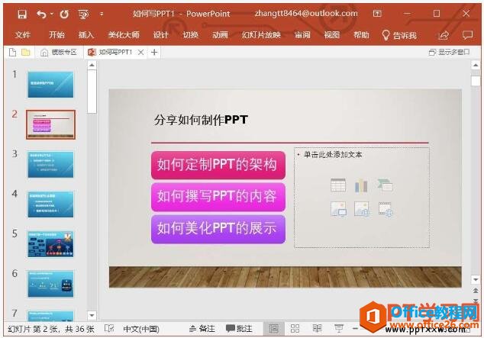The image size is (484, 338).
Task: Open the Undo history dropdown arrow
Action: tap(52, 14)
